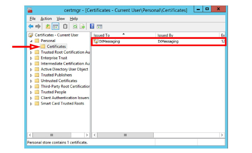Click list pane scrollbar right arrow
The image size is (252, 153).
(222, 135)
